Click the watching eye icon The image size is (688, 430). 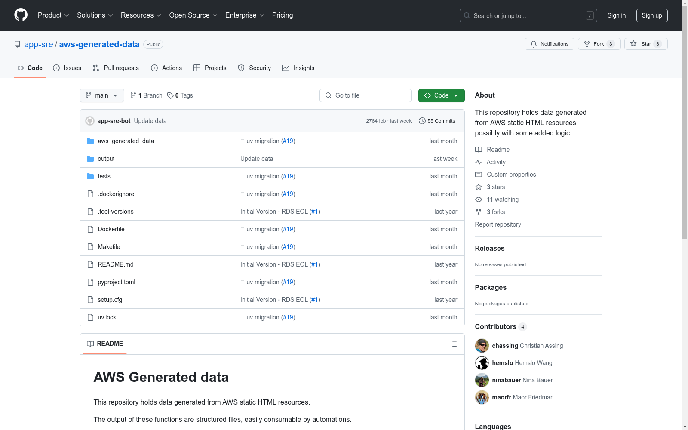point(479,200)
